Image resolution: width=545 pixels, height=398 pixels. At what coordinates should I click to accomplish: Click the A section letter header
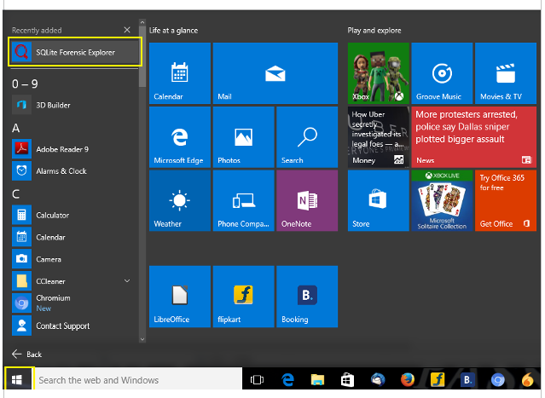pyautogui.click(x=15, y=128)
